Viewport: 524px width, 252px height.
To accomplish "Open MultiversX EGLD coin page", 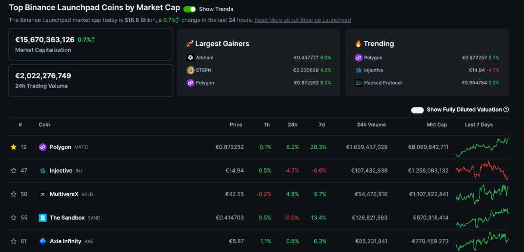I will (x=71, y=194).
